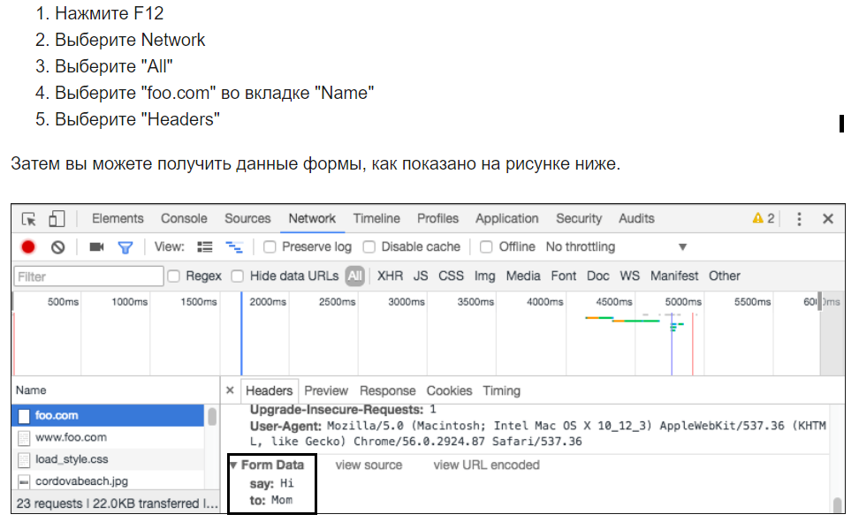Click the 2000ms mark on the timeline
This screenshot has height=522, width=859.
pos(268,302)
